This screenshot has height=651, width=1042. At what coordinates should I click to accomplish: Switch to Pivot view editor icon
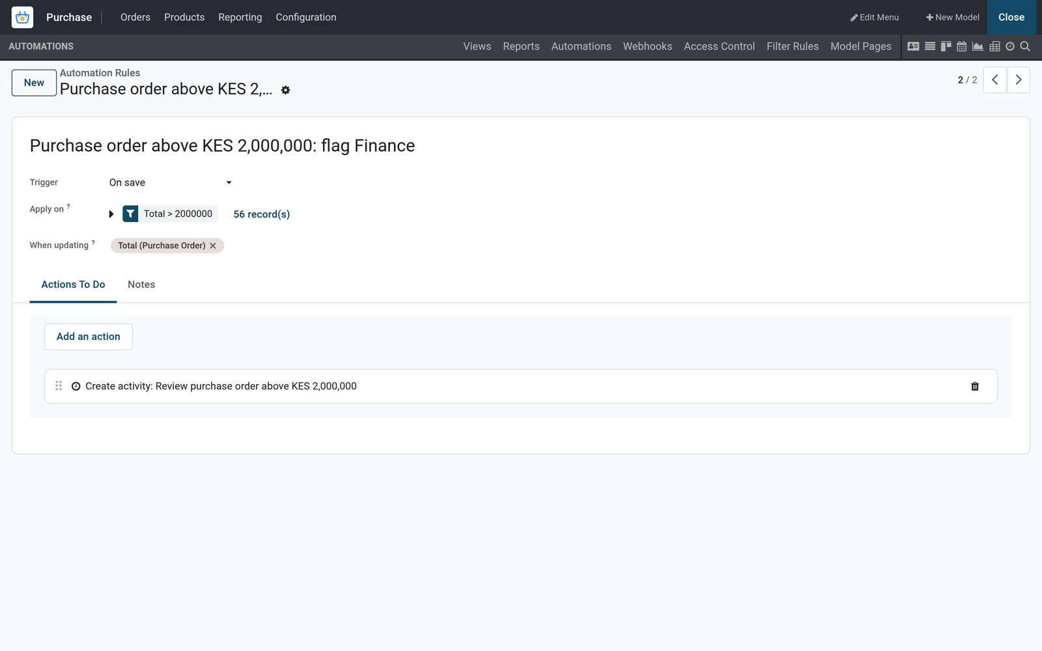point(994,46)
